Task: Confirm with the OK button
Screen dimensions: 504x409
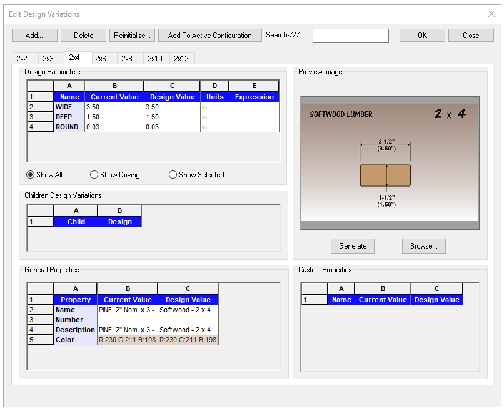Action: coord(422,36)
